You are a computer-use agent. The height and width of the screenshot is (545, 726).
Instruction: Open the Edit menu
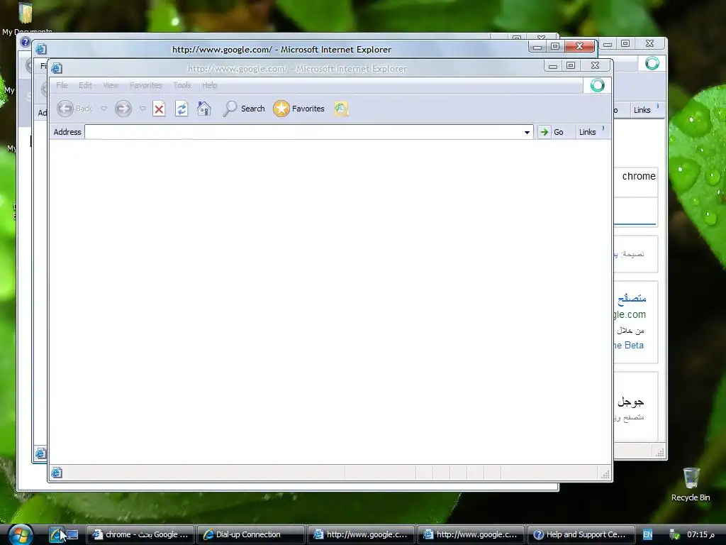point(85,85)
